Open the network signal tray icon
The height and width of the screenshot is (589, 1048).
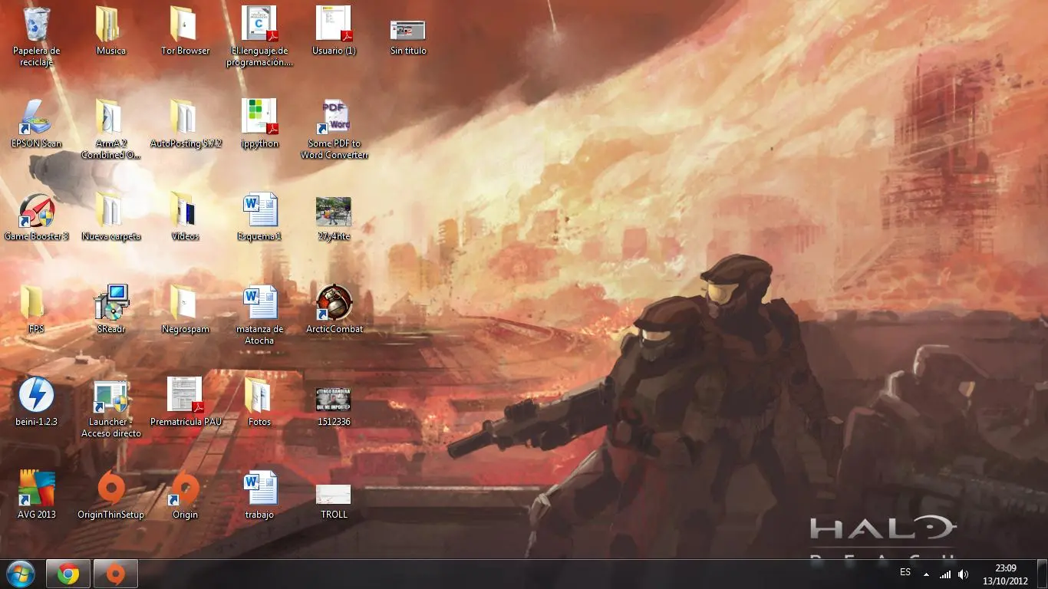(945, 574)
